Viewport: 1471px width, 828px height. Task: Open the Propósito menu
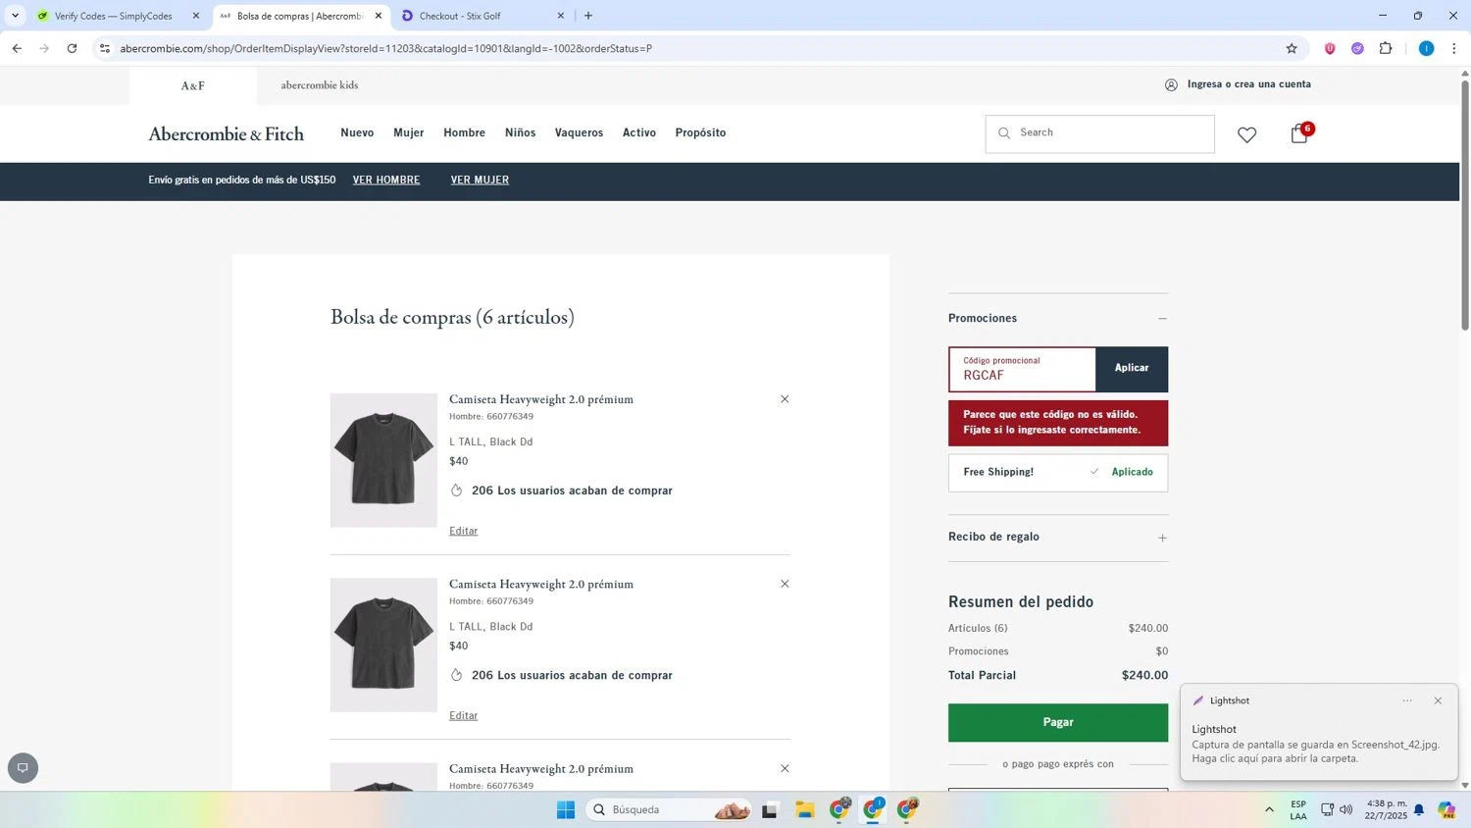click(701, 132)
